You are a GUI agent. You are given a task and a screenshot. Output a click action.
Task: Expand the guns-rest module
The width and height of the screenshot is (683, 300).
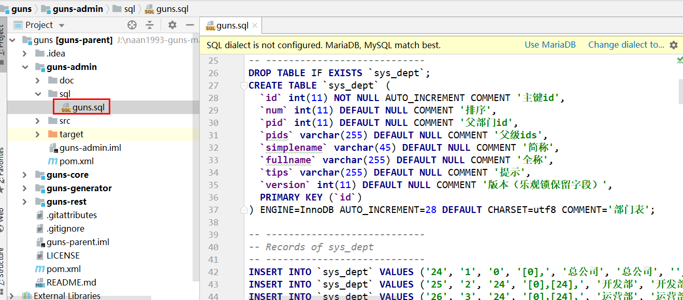click(x=25, y=202)
